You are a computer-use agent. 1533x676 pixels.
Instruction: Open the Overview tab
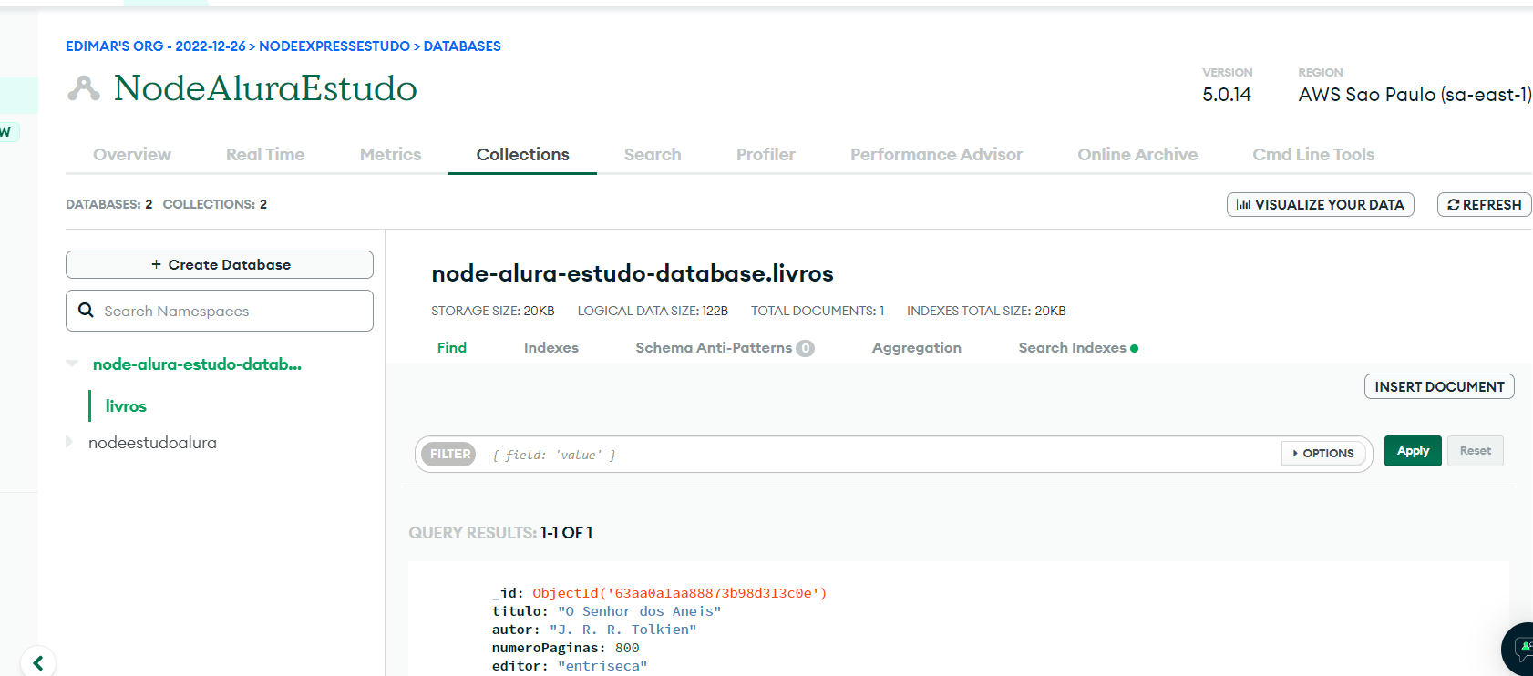(x=132, y=155)
